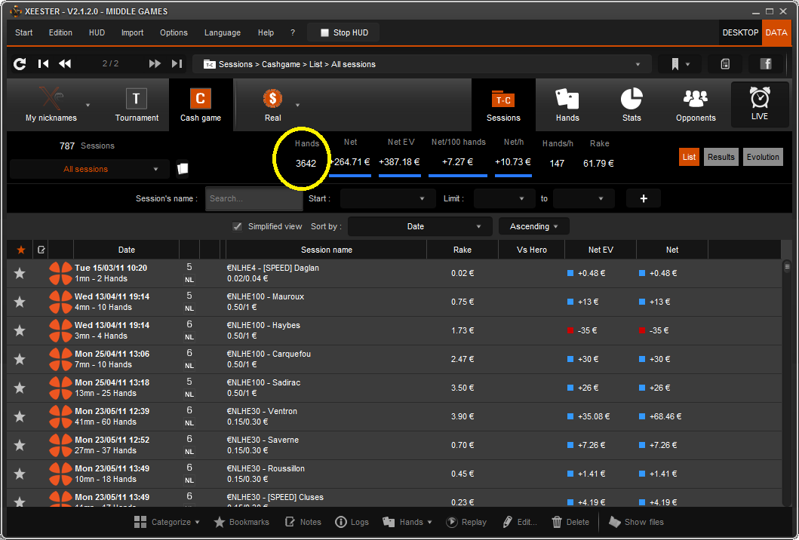Click Replay in bottom toolbar
The image size is (799, 540).
[x=466, y=522]
